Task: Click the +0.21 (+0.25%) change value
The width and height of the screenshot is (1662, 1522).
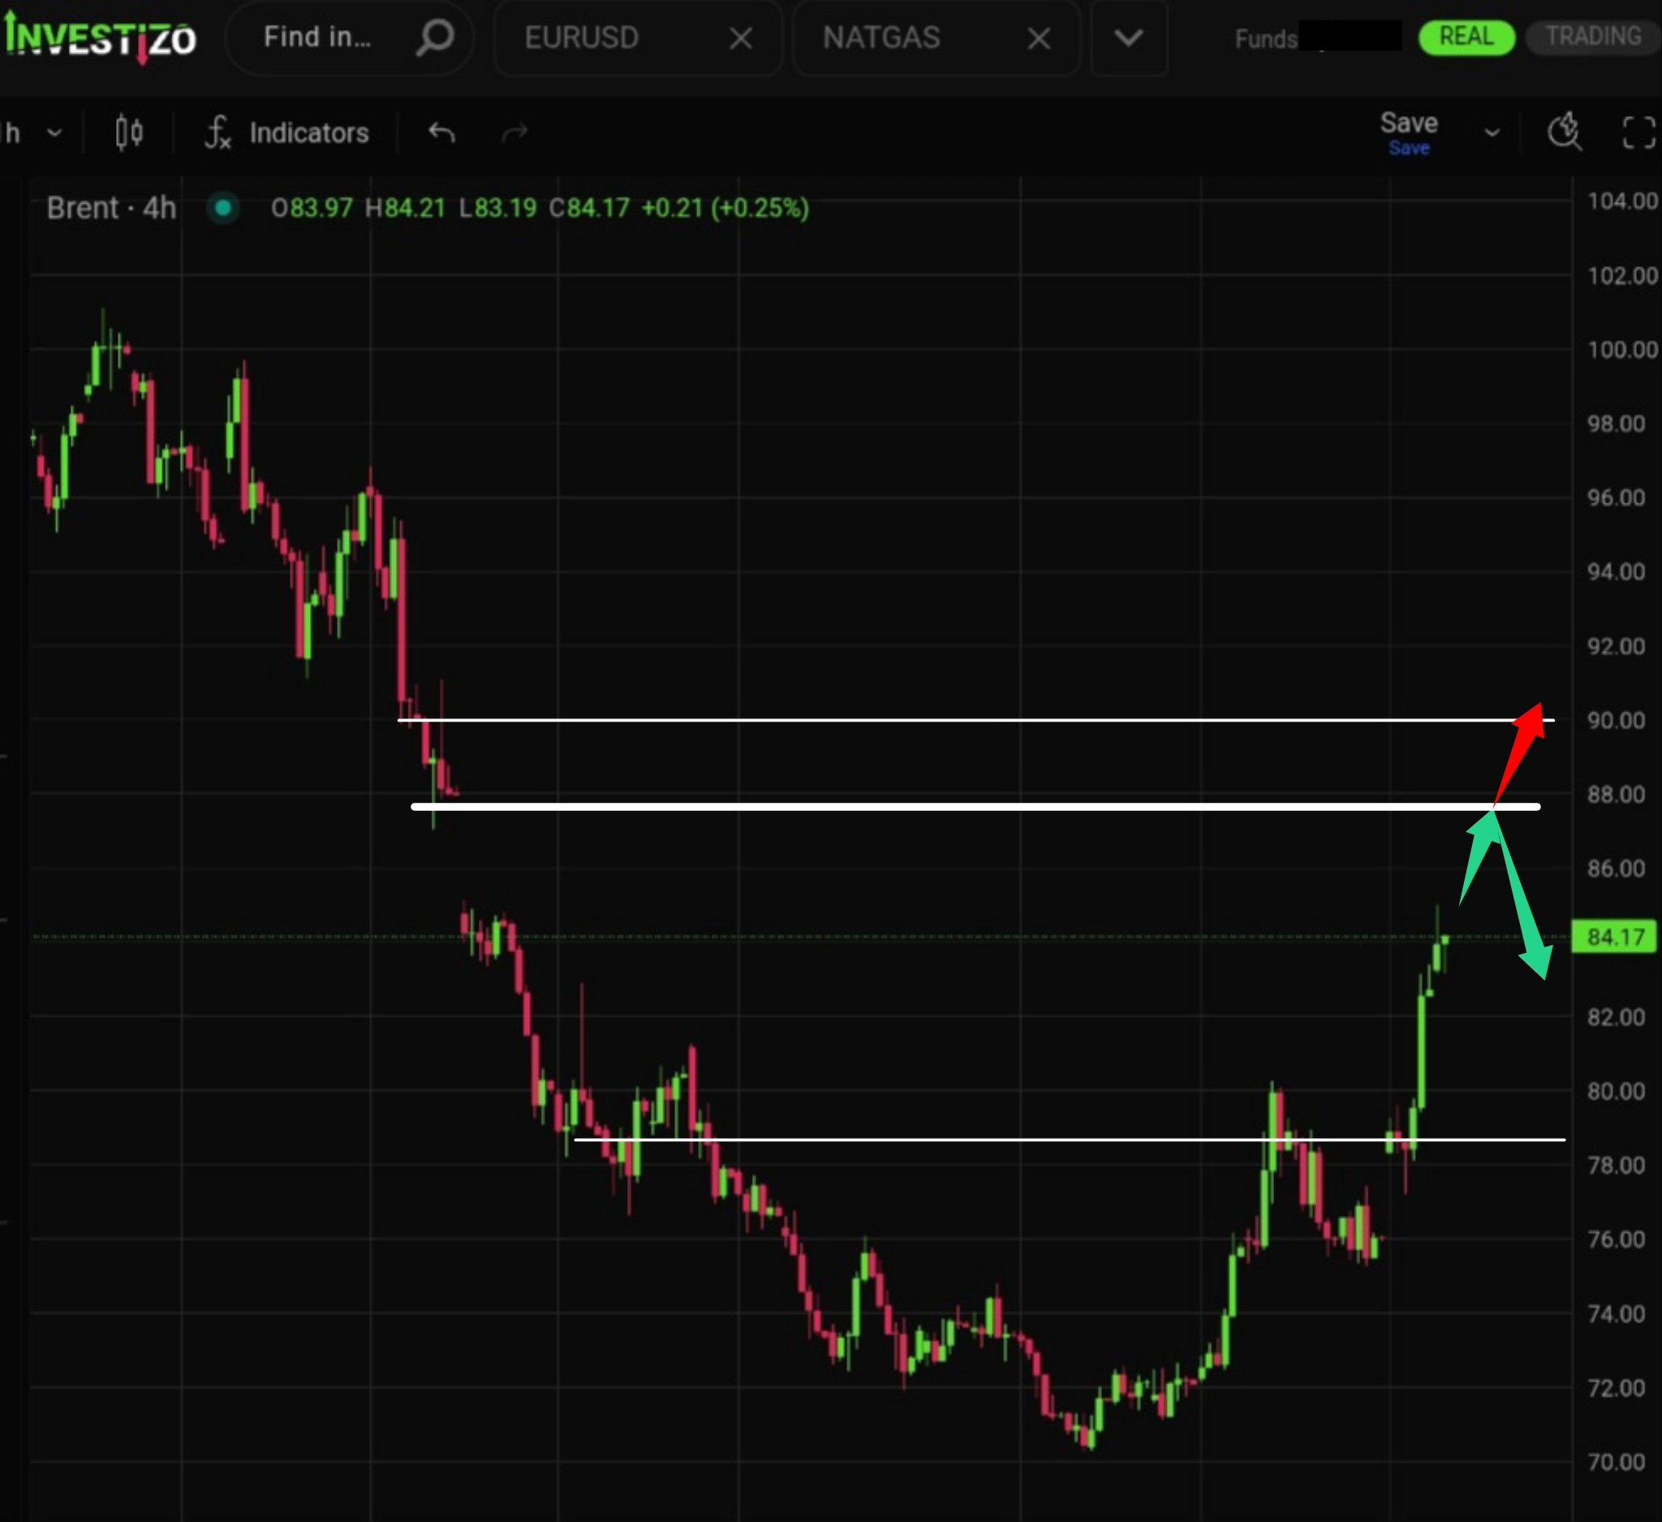Action: point(725,208)
